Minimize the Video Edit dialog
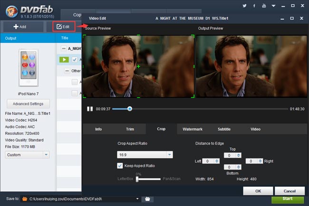309x206 pixels. [x=282, y=19]
